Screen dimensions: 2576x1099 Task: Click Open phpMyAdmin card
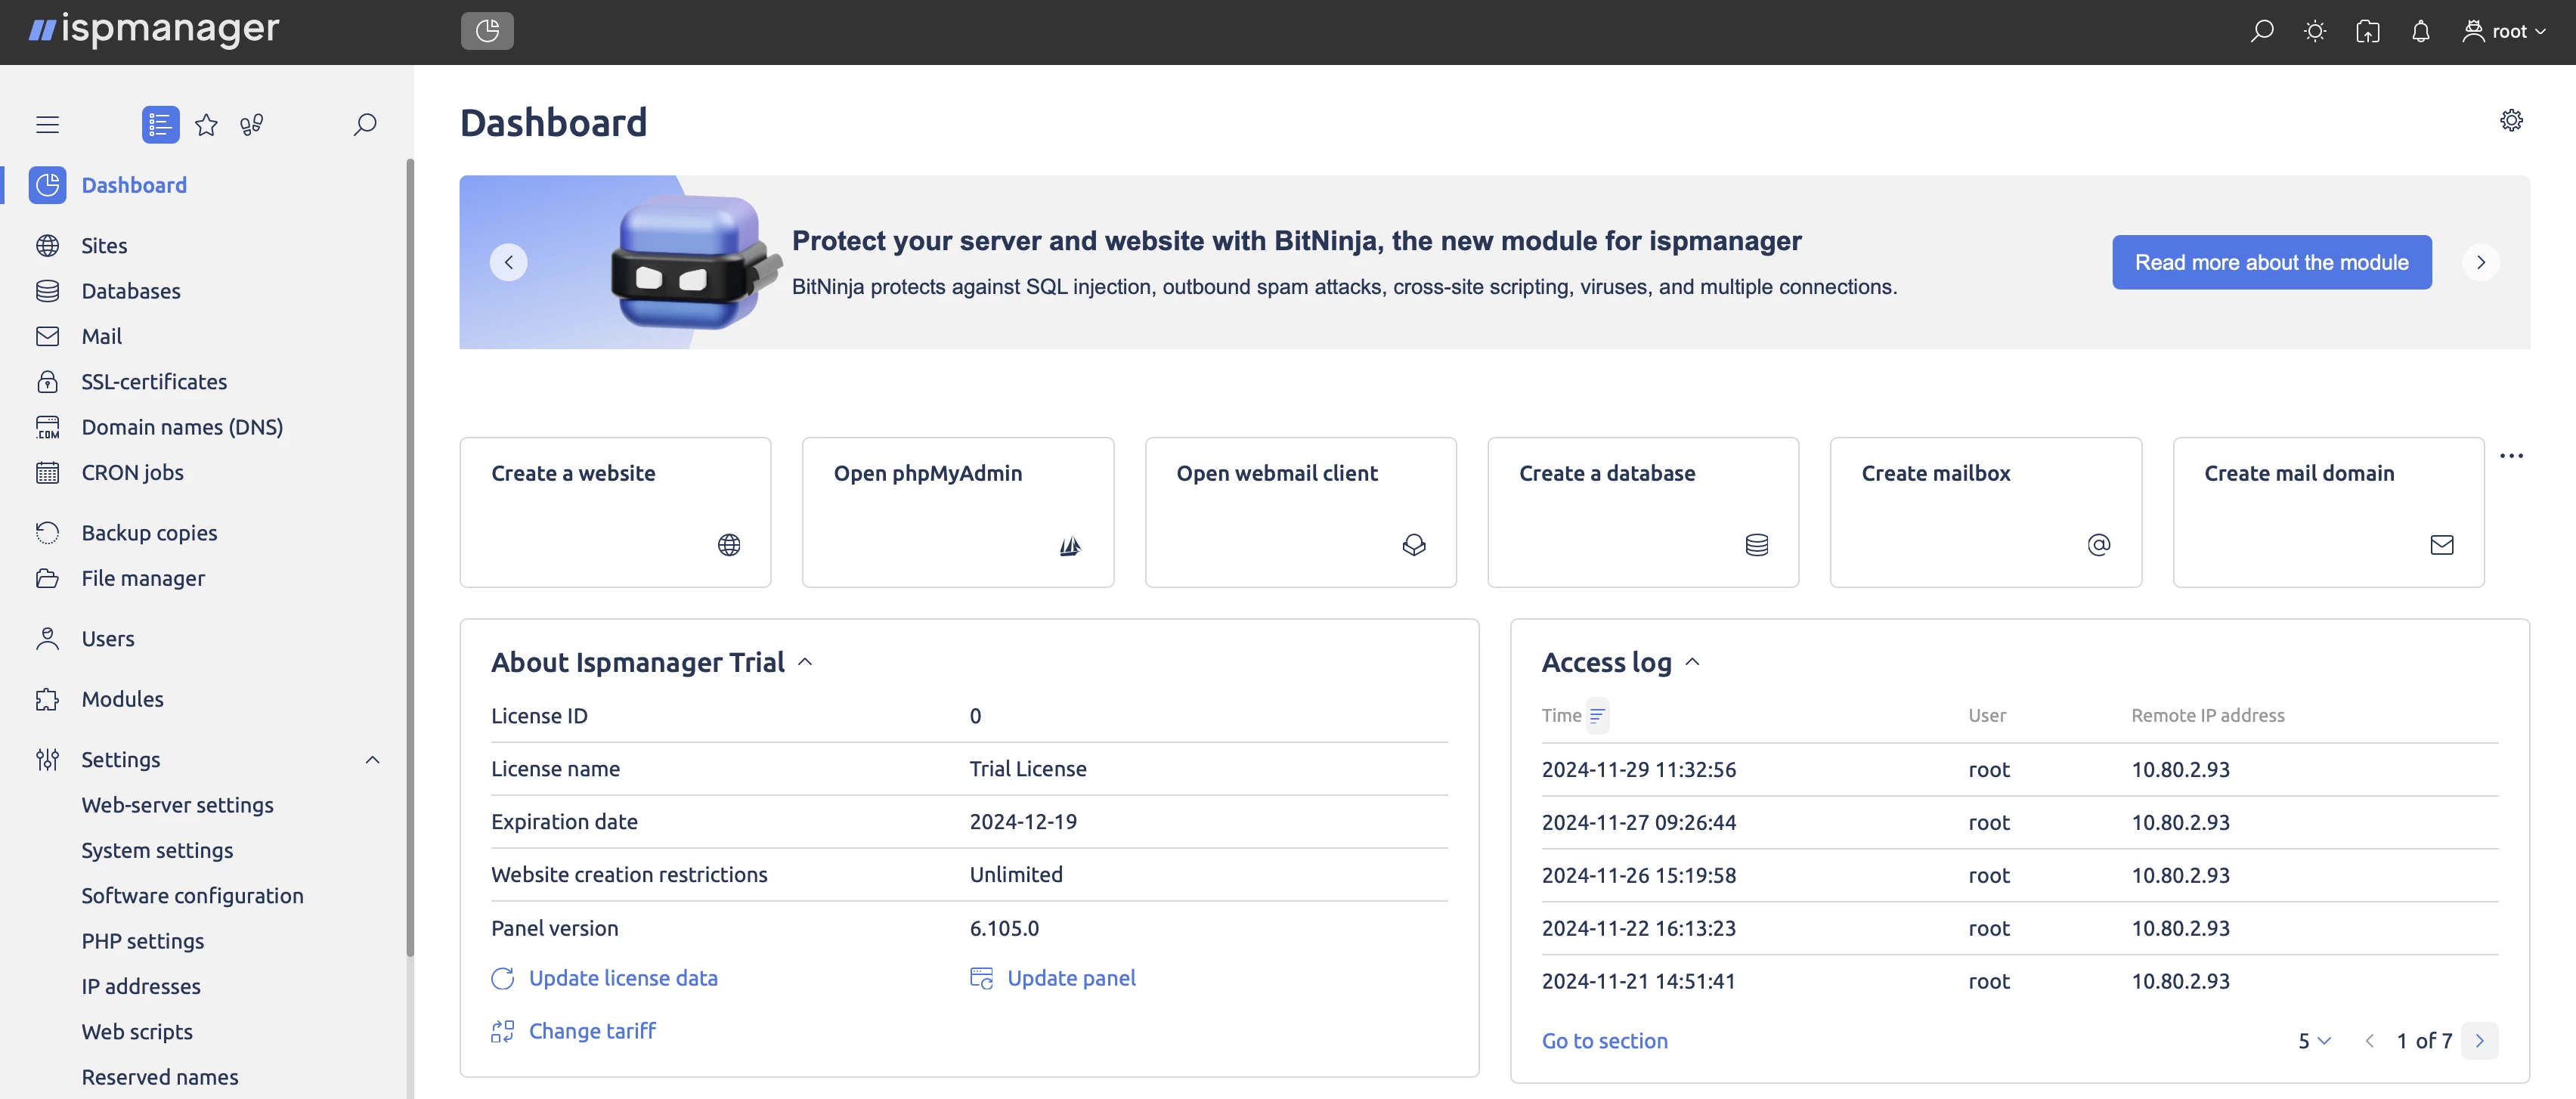point(958,512)
